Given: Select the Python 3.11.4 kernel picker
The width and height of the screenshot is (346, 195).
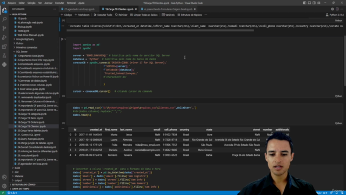Looking at the screenshot, I should 335,15.
